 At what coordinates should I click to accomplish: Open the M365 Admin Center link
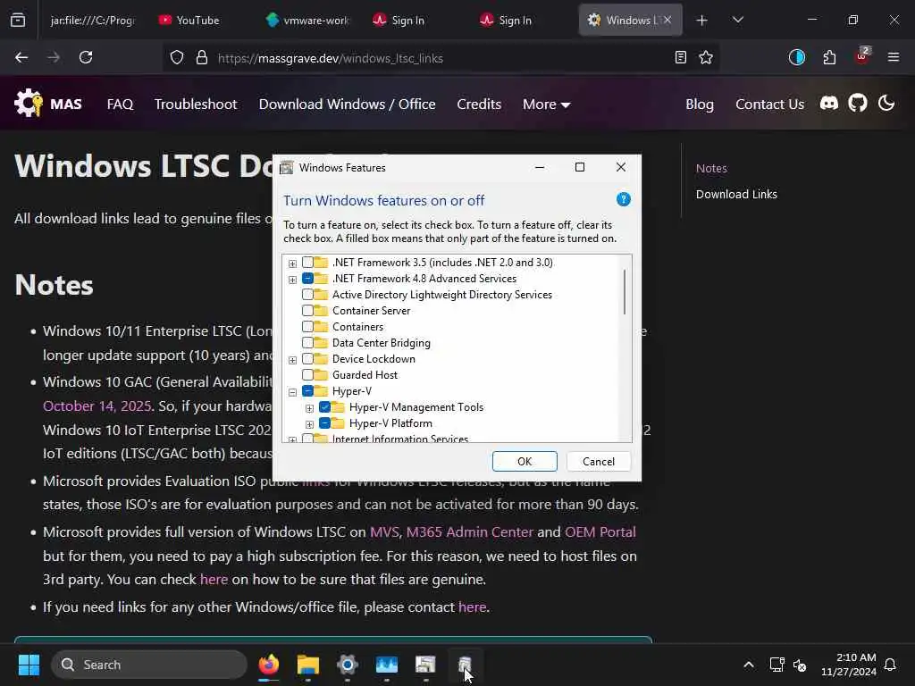(469, 531)
